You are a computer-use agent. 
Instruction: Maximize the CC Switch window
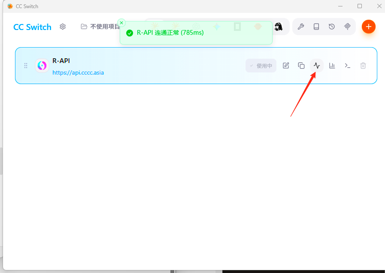click(x=360, y=6)
